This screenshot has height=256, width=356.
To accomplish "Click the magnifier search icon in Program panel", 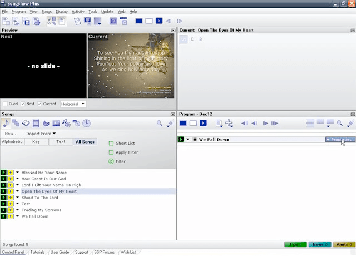I will click(340, 124).
